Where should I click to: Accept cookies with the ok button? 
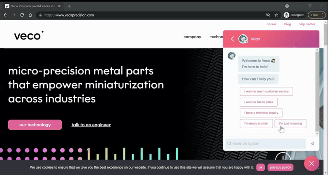260,167
